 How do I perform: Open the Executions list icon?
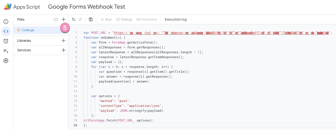(x=6, y=51)
